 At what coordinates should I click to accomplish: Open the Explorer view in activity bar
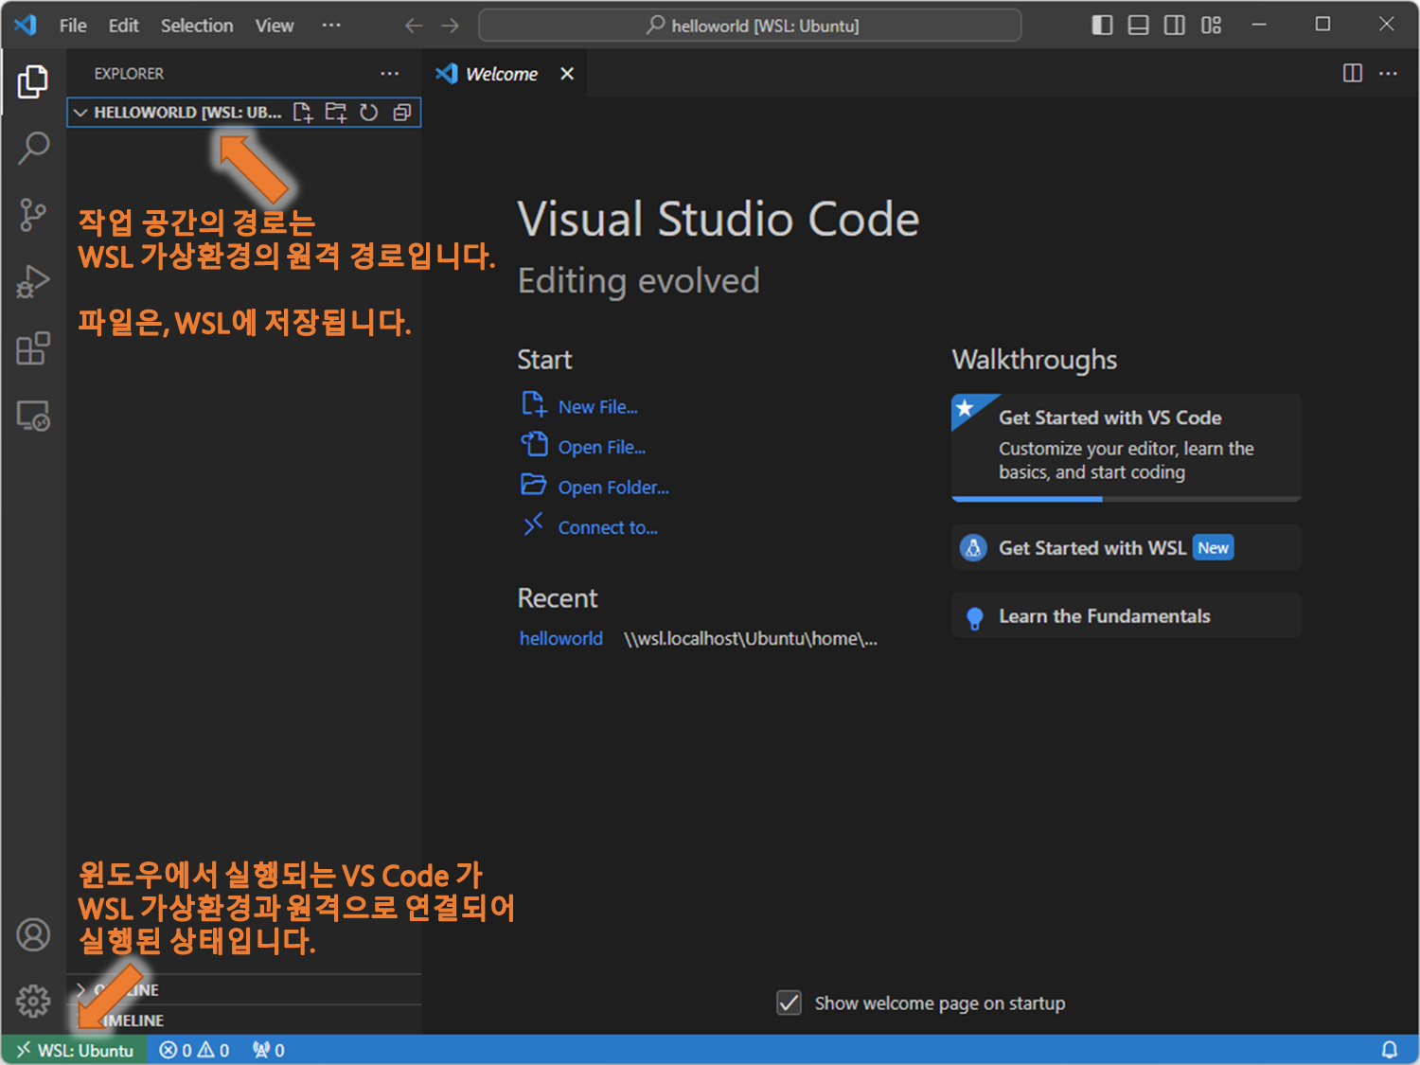33,81
